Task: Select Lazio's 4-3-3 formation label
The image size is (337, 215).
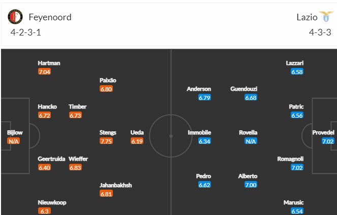Action: coord(320,32)
